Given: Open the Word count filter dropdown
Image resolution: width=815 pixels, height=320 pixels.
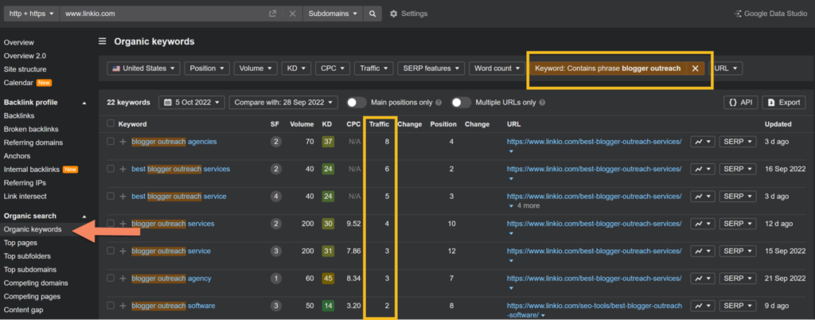Looking at the screenshot, I should tap(497, 68).
